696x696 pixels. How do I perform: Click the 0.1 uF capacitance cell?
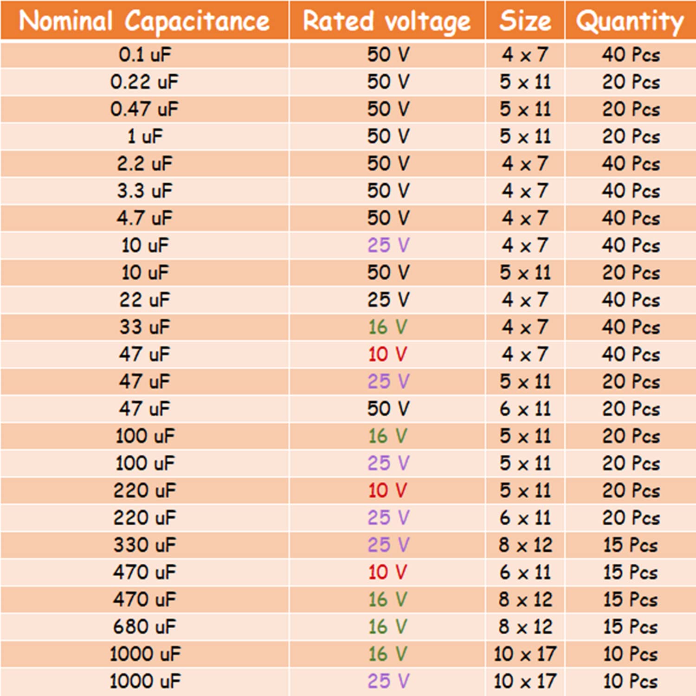coord(145,55)
